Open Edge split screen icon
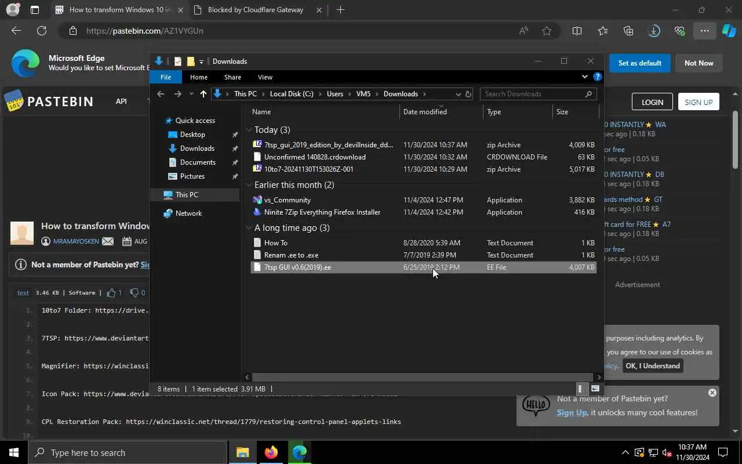This screenshot has height=464, width=742. pyautogui.click(x=577, y=31)
